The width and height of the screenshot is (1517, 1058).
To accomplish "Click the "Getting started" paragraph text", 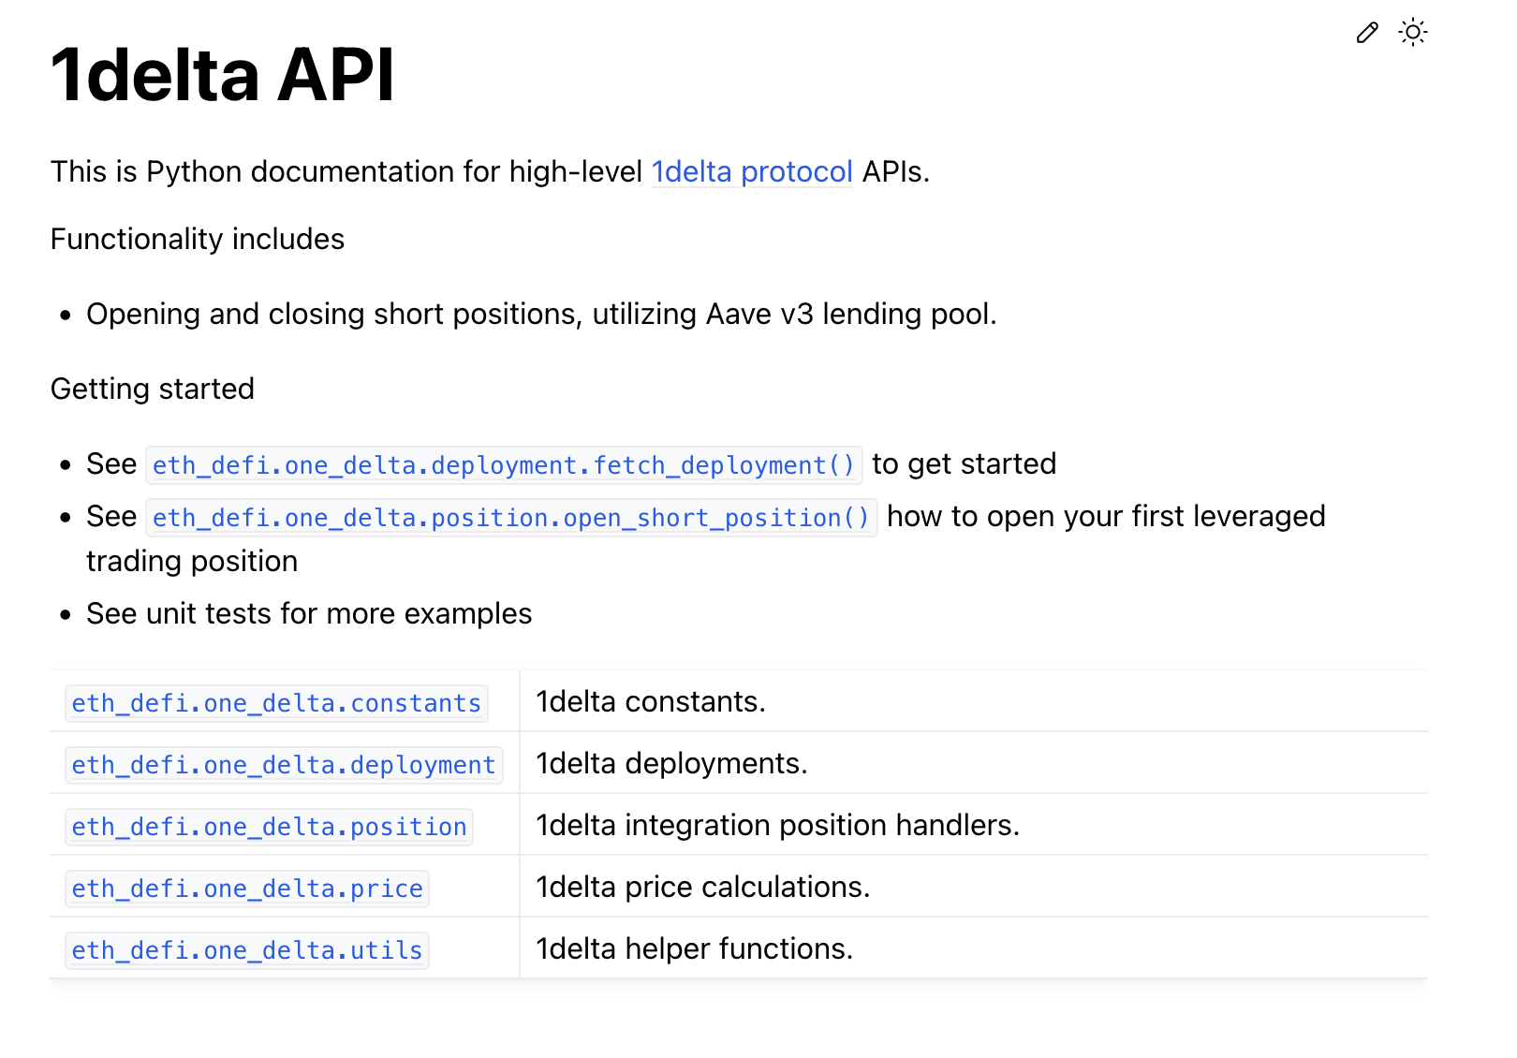I will click(153, 389).
